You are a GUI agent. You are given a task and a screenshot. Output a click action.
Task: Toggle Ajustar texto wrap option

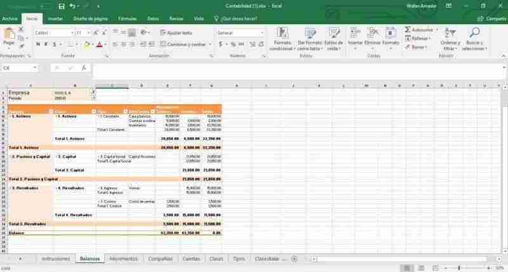176,32
